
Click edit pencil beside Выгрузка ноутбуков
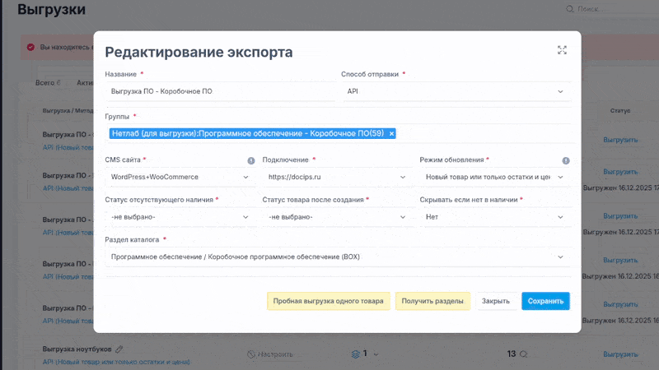(x=119, y=349)
